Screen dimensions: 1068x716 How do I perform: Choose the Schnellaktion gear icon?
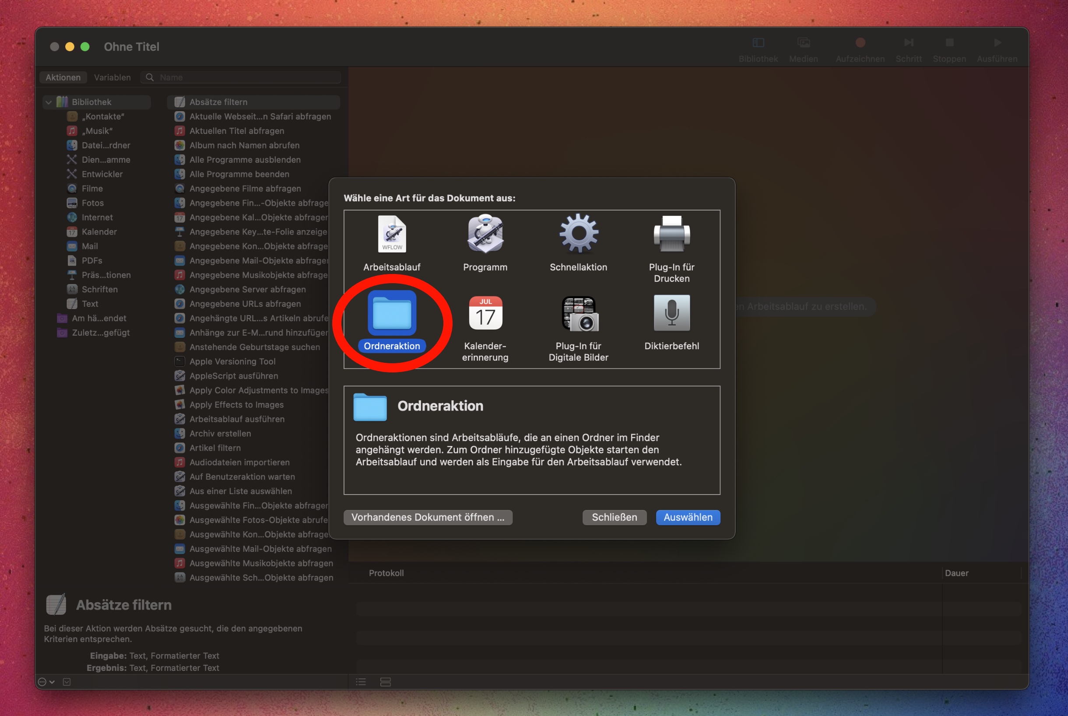click(x=579, y=234)
